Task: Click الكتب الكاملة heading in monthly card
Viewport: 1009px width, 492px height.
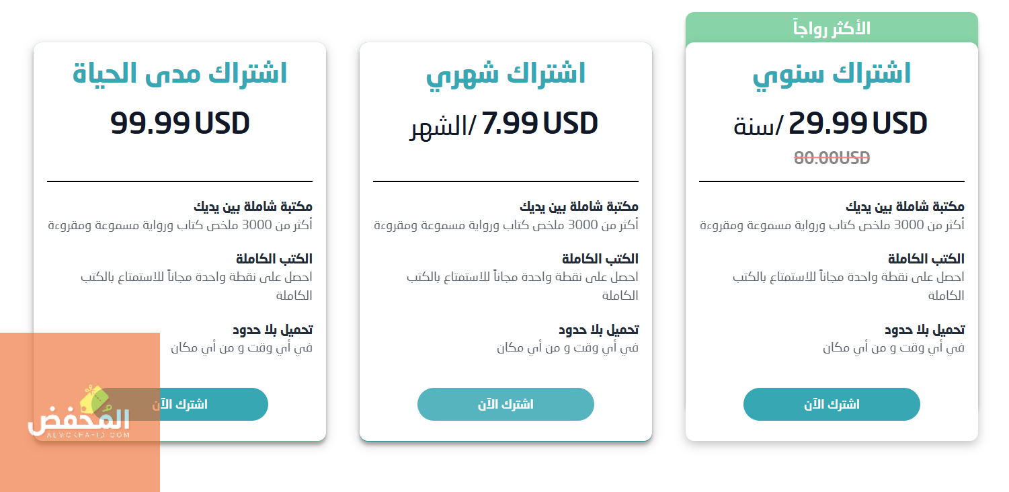Action: 600,259
